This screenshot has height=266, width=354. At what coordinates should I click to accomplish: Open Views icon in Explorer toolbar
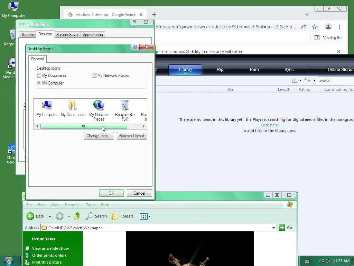coord(143,216)
